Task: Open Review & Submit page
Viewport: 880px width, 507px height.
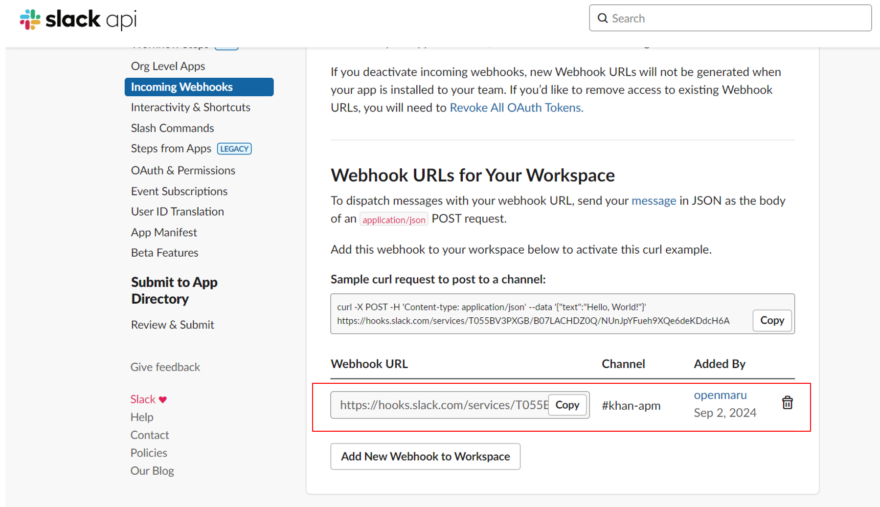Action: coord(172,325)
